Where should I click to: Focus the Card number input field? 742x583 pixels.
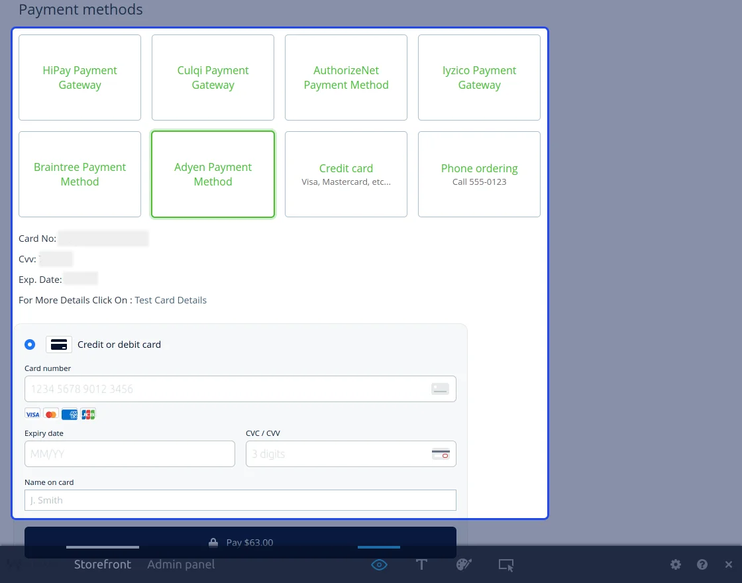225,389
